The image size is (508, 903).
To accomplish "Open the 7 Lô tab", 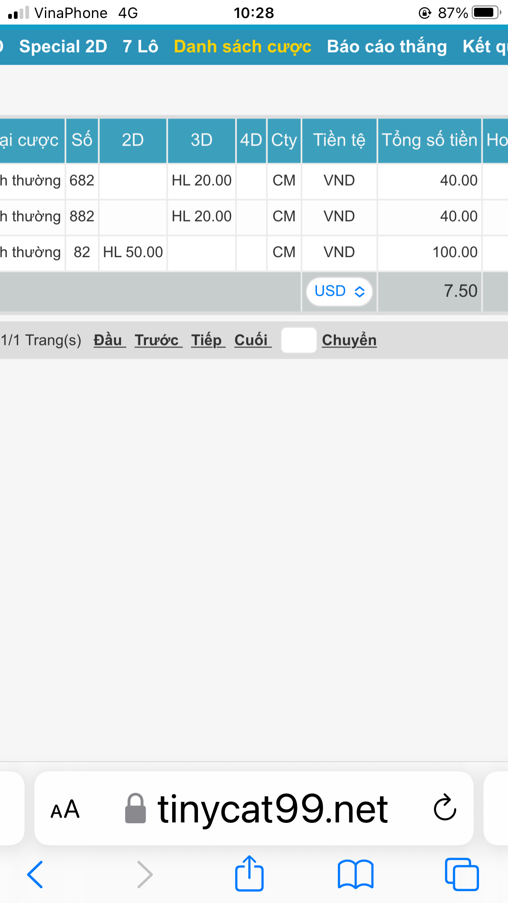I will 140,46.
